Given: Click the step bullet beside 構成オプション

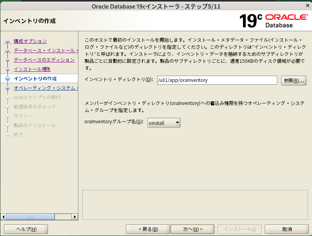Looking at the screenshot, I should 7,41.
